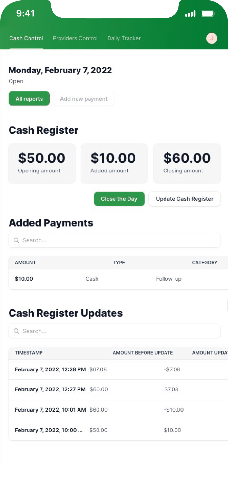Select the $50.00 Opening amount card
The image size is (228, 485).
(42, 163)
